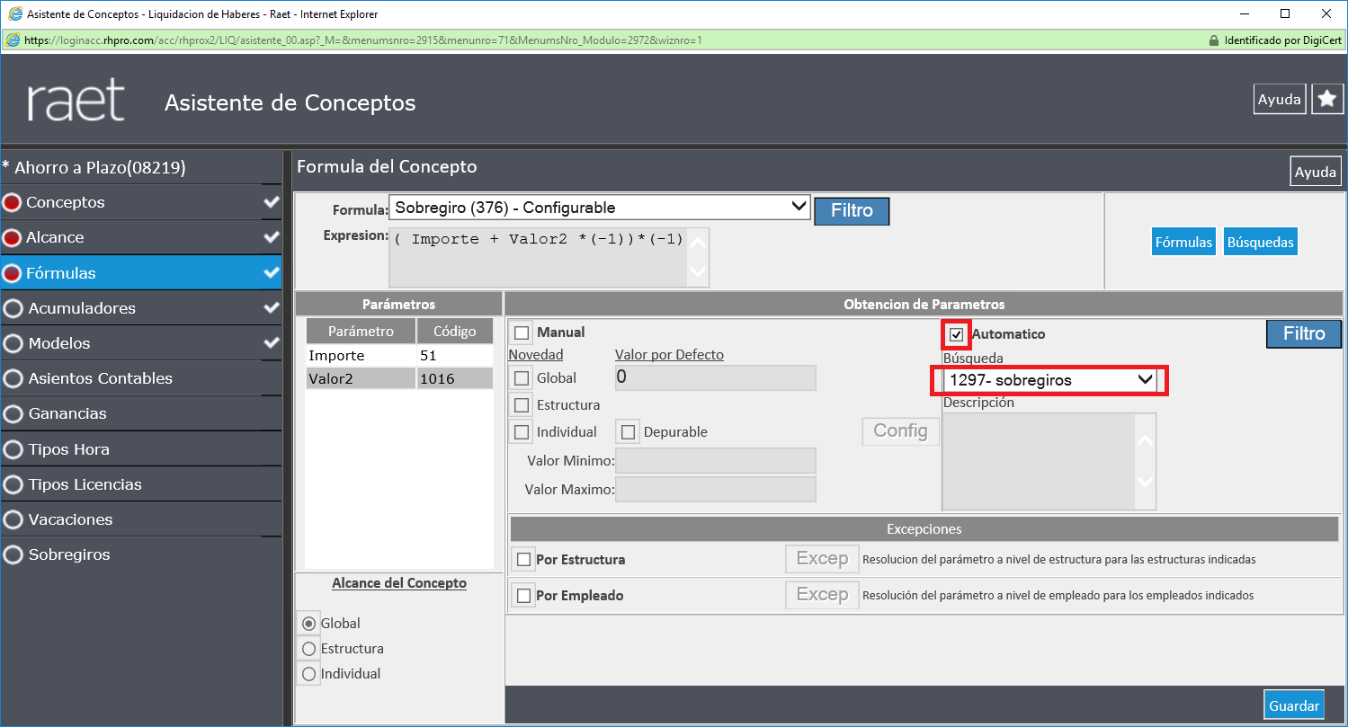1348x727 pixels.
Task: Click the red bullet next to Conceptos
Action: point(12,203)
